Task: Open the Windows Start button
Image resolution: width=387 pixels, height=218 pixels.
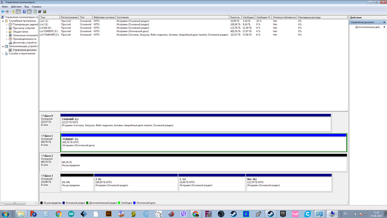Action: click(x=5, y=214)
